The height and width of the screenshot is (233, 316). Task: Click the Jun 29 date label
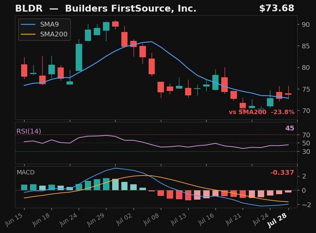pyautogui.click(x=95, y=219)
